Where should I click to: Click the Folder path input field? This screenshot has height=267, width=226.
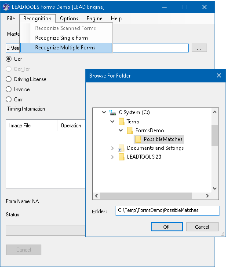point(168,211)
